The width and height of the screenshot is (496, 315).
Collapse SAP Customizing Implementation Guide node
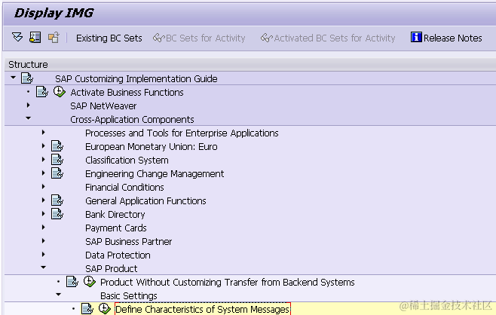pyautogui.click(x=13, y=78)
